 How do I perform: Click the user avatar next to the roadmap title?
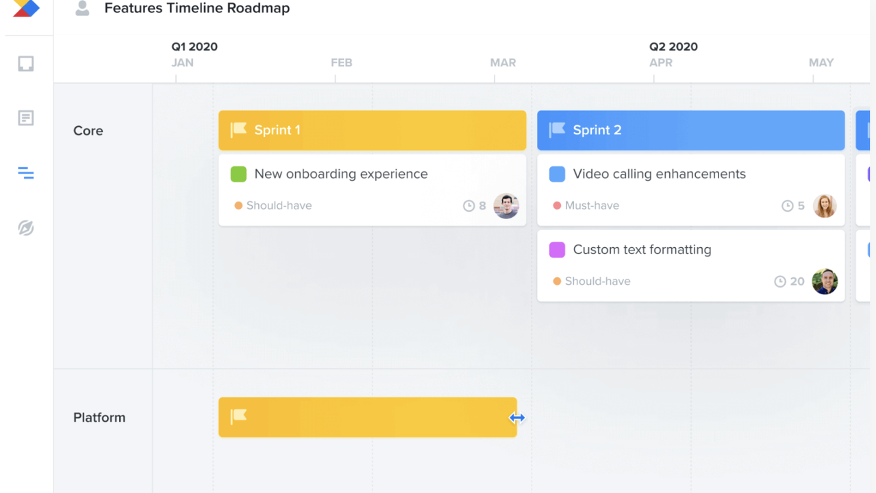point(82,8)
